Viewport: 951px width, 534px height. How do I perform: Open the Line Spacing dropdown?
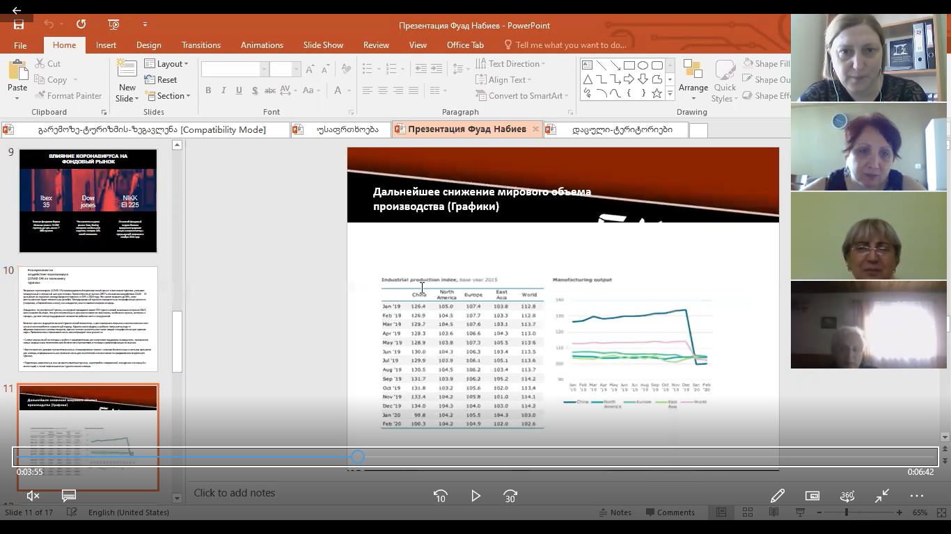461,69
